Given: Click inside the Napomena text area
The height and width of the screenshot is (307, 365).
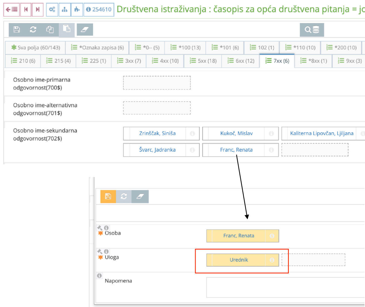Looking at the screenshot, I should (x=284, y=287).
